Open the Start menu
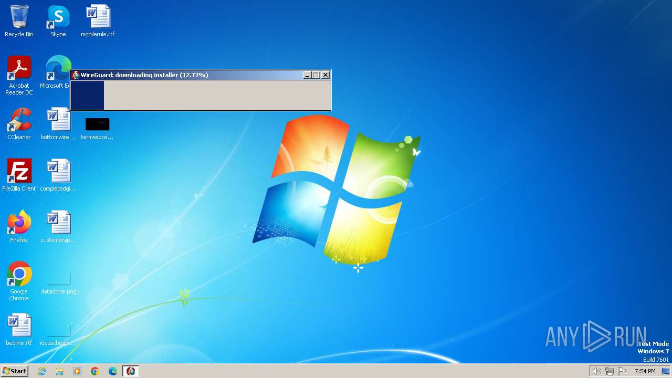Screen dimensions: 672x378 14,371
